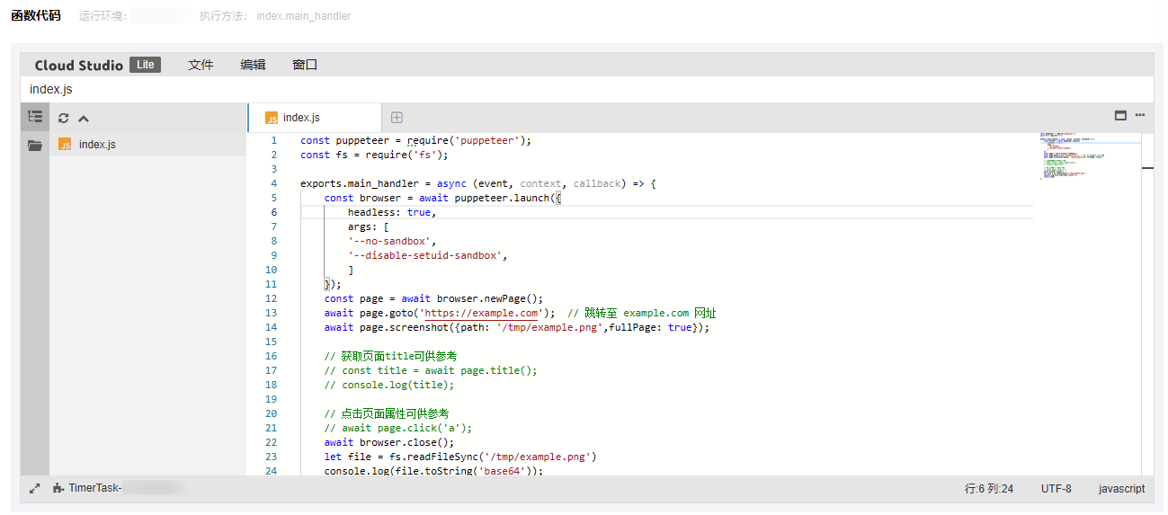Viewport: 1168px width, 515px height.
Task: Change language mode from javascript
Action: (1121, 489)
